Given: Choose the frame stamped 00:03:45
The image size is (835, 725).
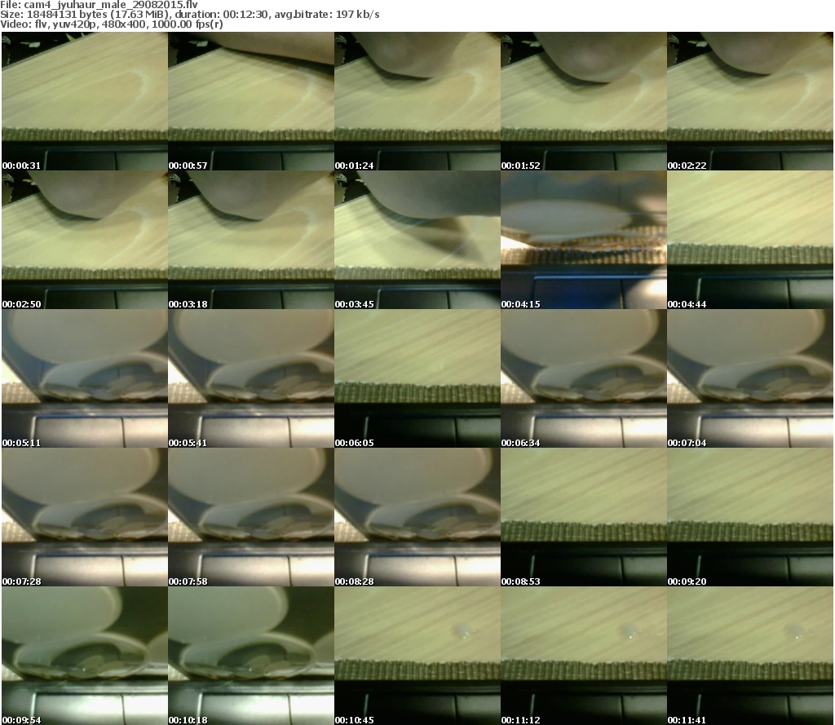Looking at the screenshot, I should point(417,240).
